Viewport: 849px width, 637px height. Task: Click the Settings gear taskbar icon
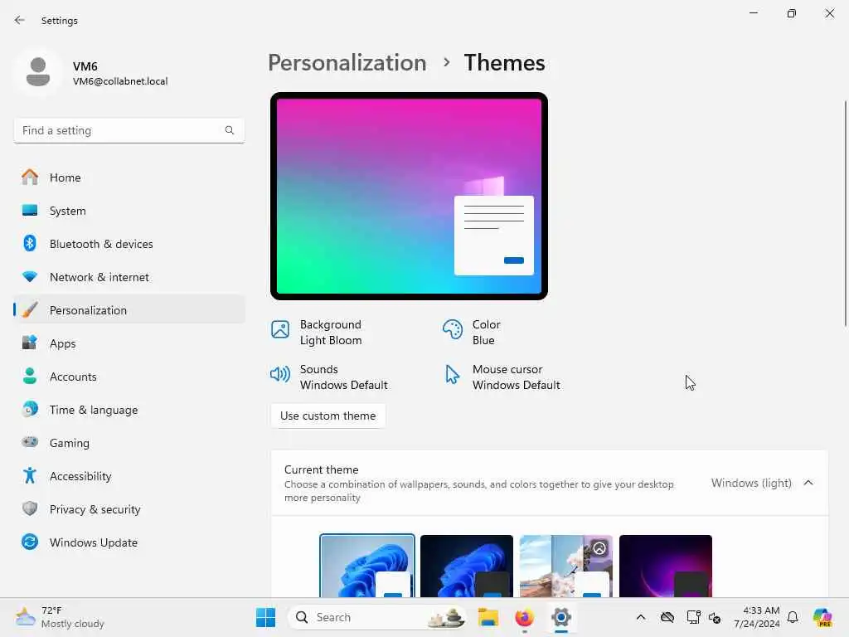561,617
